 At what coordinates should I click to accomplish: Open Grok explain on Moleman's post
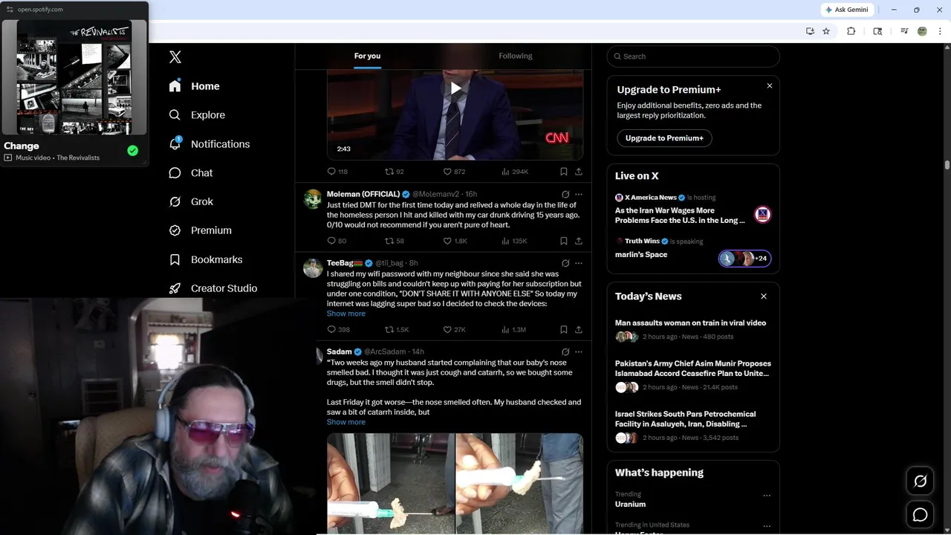click(x=565, y=194)
